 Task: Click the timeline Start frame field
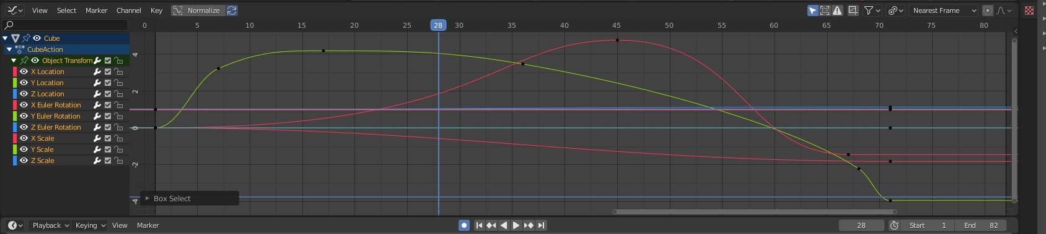click(x=928, y=225)
